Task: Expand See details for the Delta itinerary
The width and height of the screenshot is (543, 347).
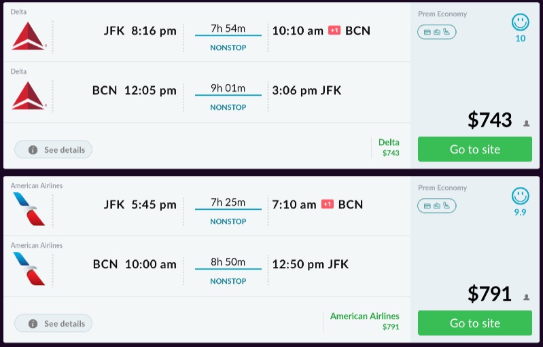Action: (x=53, y=149)
